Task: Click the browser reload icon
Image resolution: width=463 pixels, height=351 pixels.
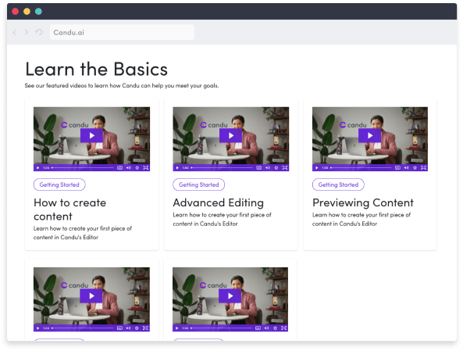Action: point(39,32)
